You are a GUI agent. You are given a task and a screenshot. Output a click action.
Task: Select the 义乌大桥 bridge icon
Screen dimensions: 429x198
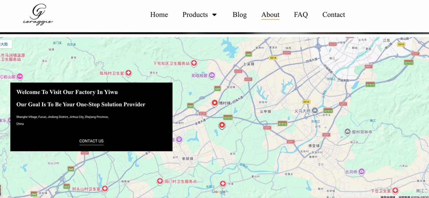315,110
